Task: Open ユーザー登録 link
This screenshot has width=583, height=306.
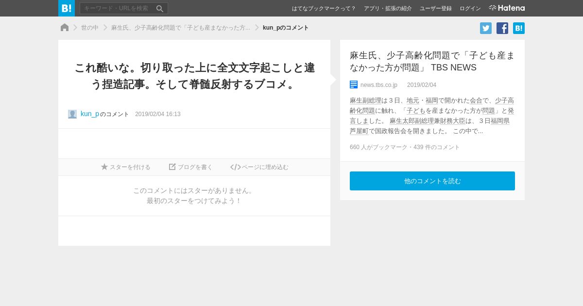Action: pyautogui.click(x=436, y=8)
